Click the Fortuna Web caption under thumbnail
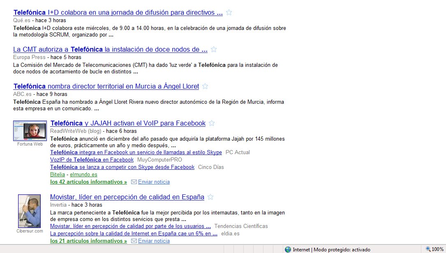 (30, 144)
